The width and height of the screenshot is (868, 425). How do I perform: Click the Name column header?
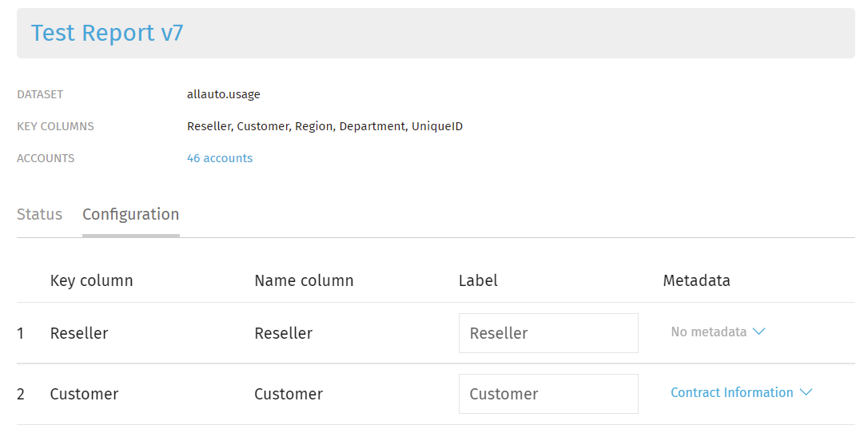pos(304,281)
